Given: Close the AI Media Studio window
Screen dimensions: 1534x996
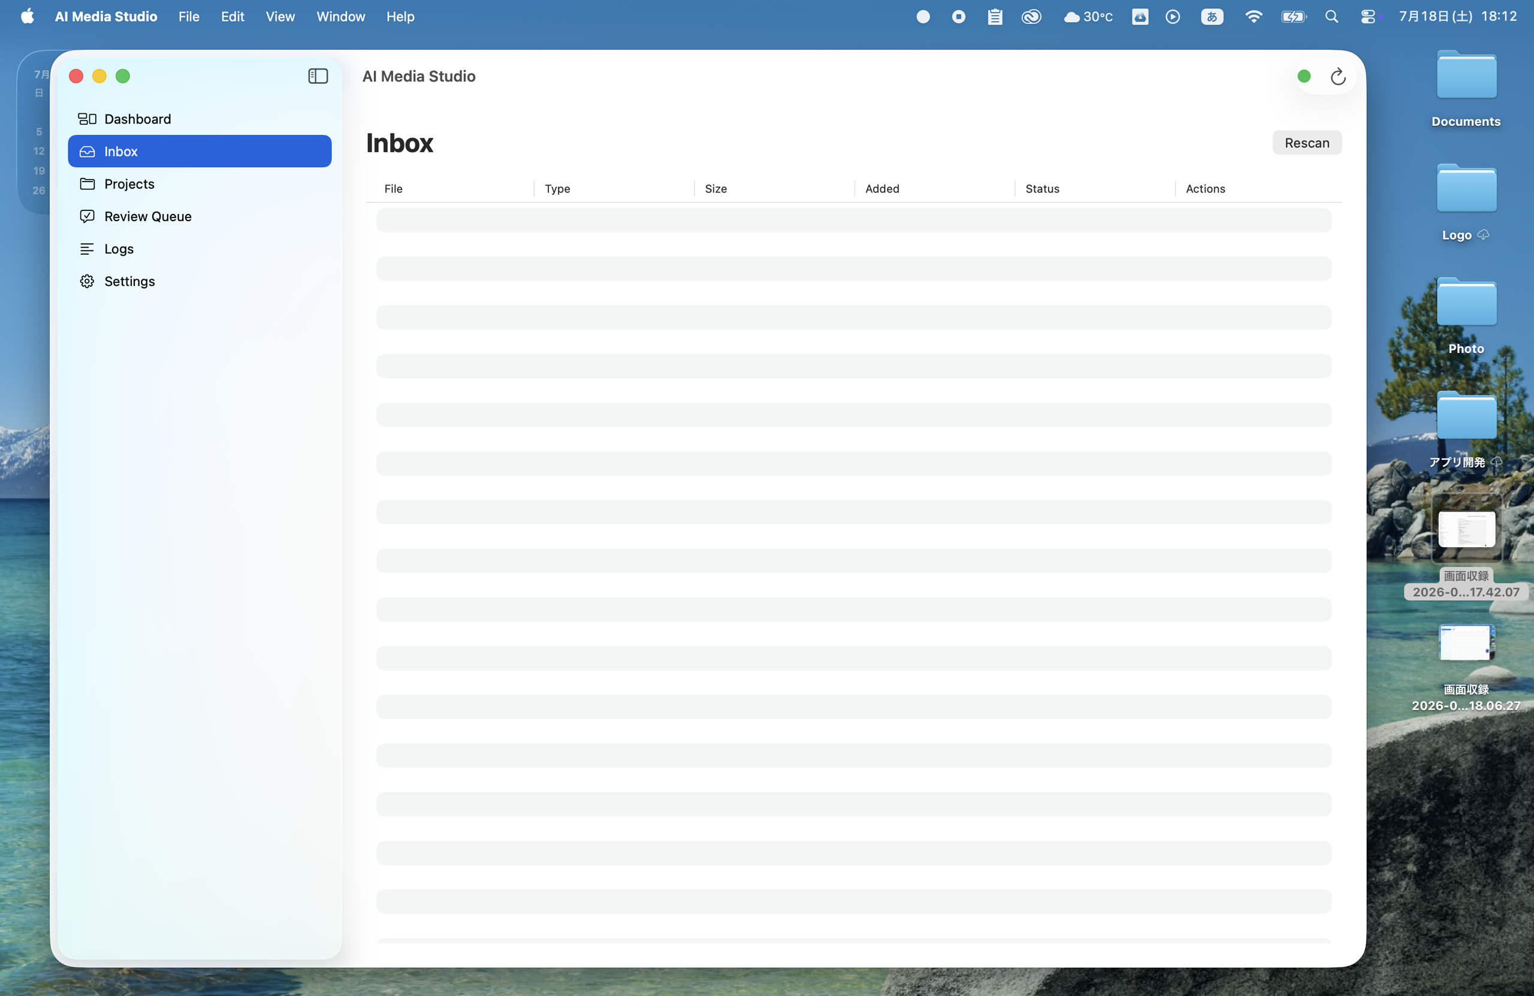Looking at the screenshot, I should click(x=76, y=76).
